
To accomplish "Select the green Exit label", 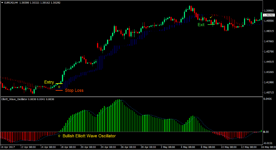I will tap(201, 25).
